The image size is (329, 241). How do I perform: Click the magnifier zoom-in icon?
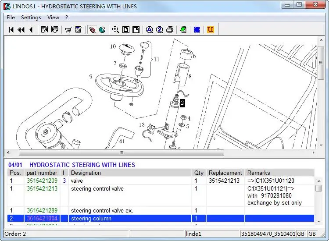click(x=115, y=29)
